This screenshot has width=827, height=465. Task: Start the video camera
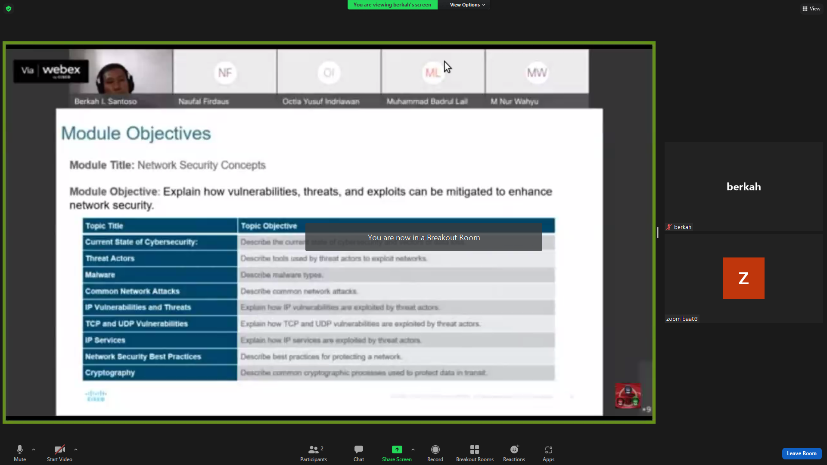(59, 453)
